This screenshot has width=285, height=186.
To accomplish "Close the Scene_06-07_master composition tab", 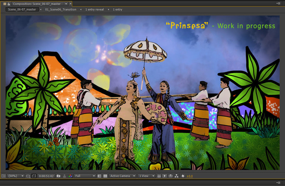I will pos(70,4).
